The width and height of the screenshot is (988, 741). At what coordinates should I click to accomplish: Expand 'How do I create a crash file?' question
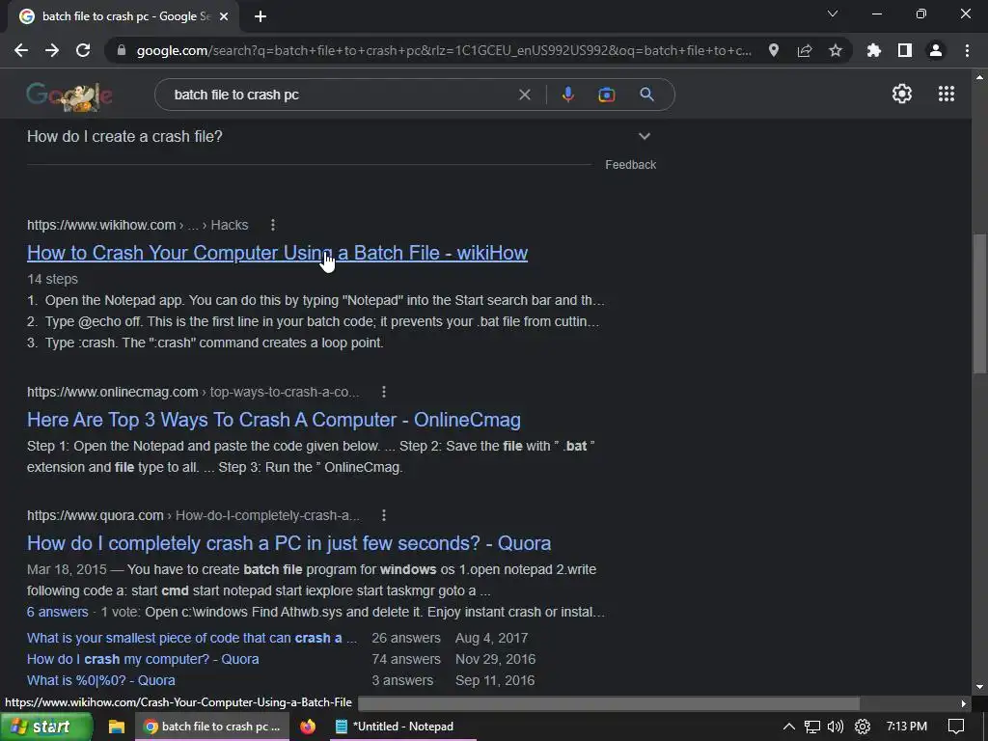point(339,137)
